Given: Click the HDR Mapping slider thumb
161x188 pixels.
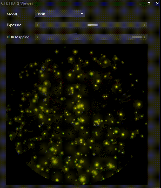Looking at the screenshot, I should point(137,37).
